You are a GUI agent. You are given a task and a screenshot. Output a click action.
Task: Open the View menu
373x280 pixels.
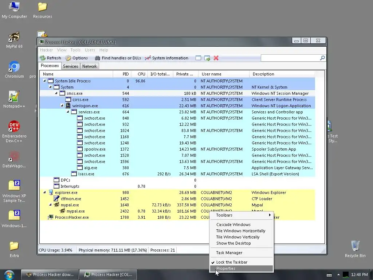coord(62,50)
